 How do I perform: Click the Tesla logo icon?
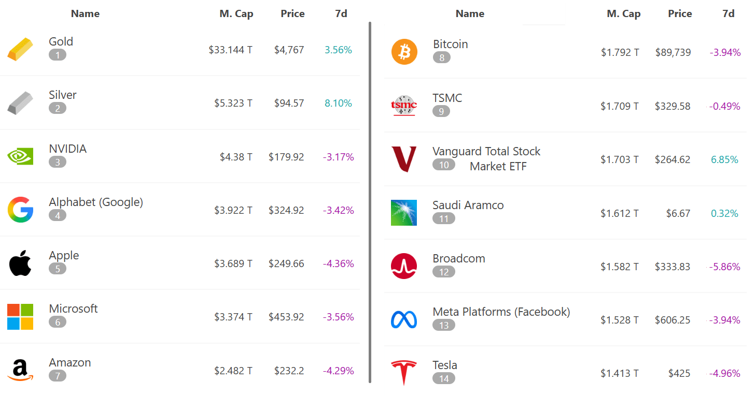[404, 373]
